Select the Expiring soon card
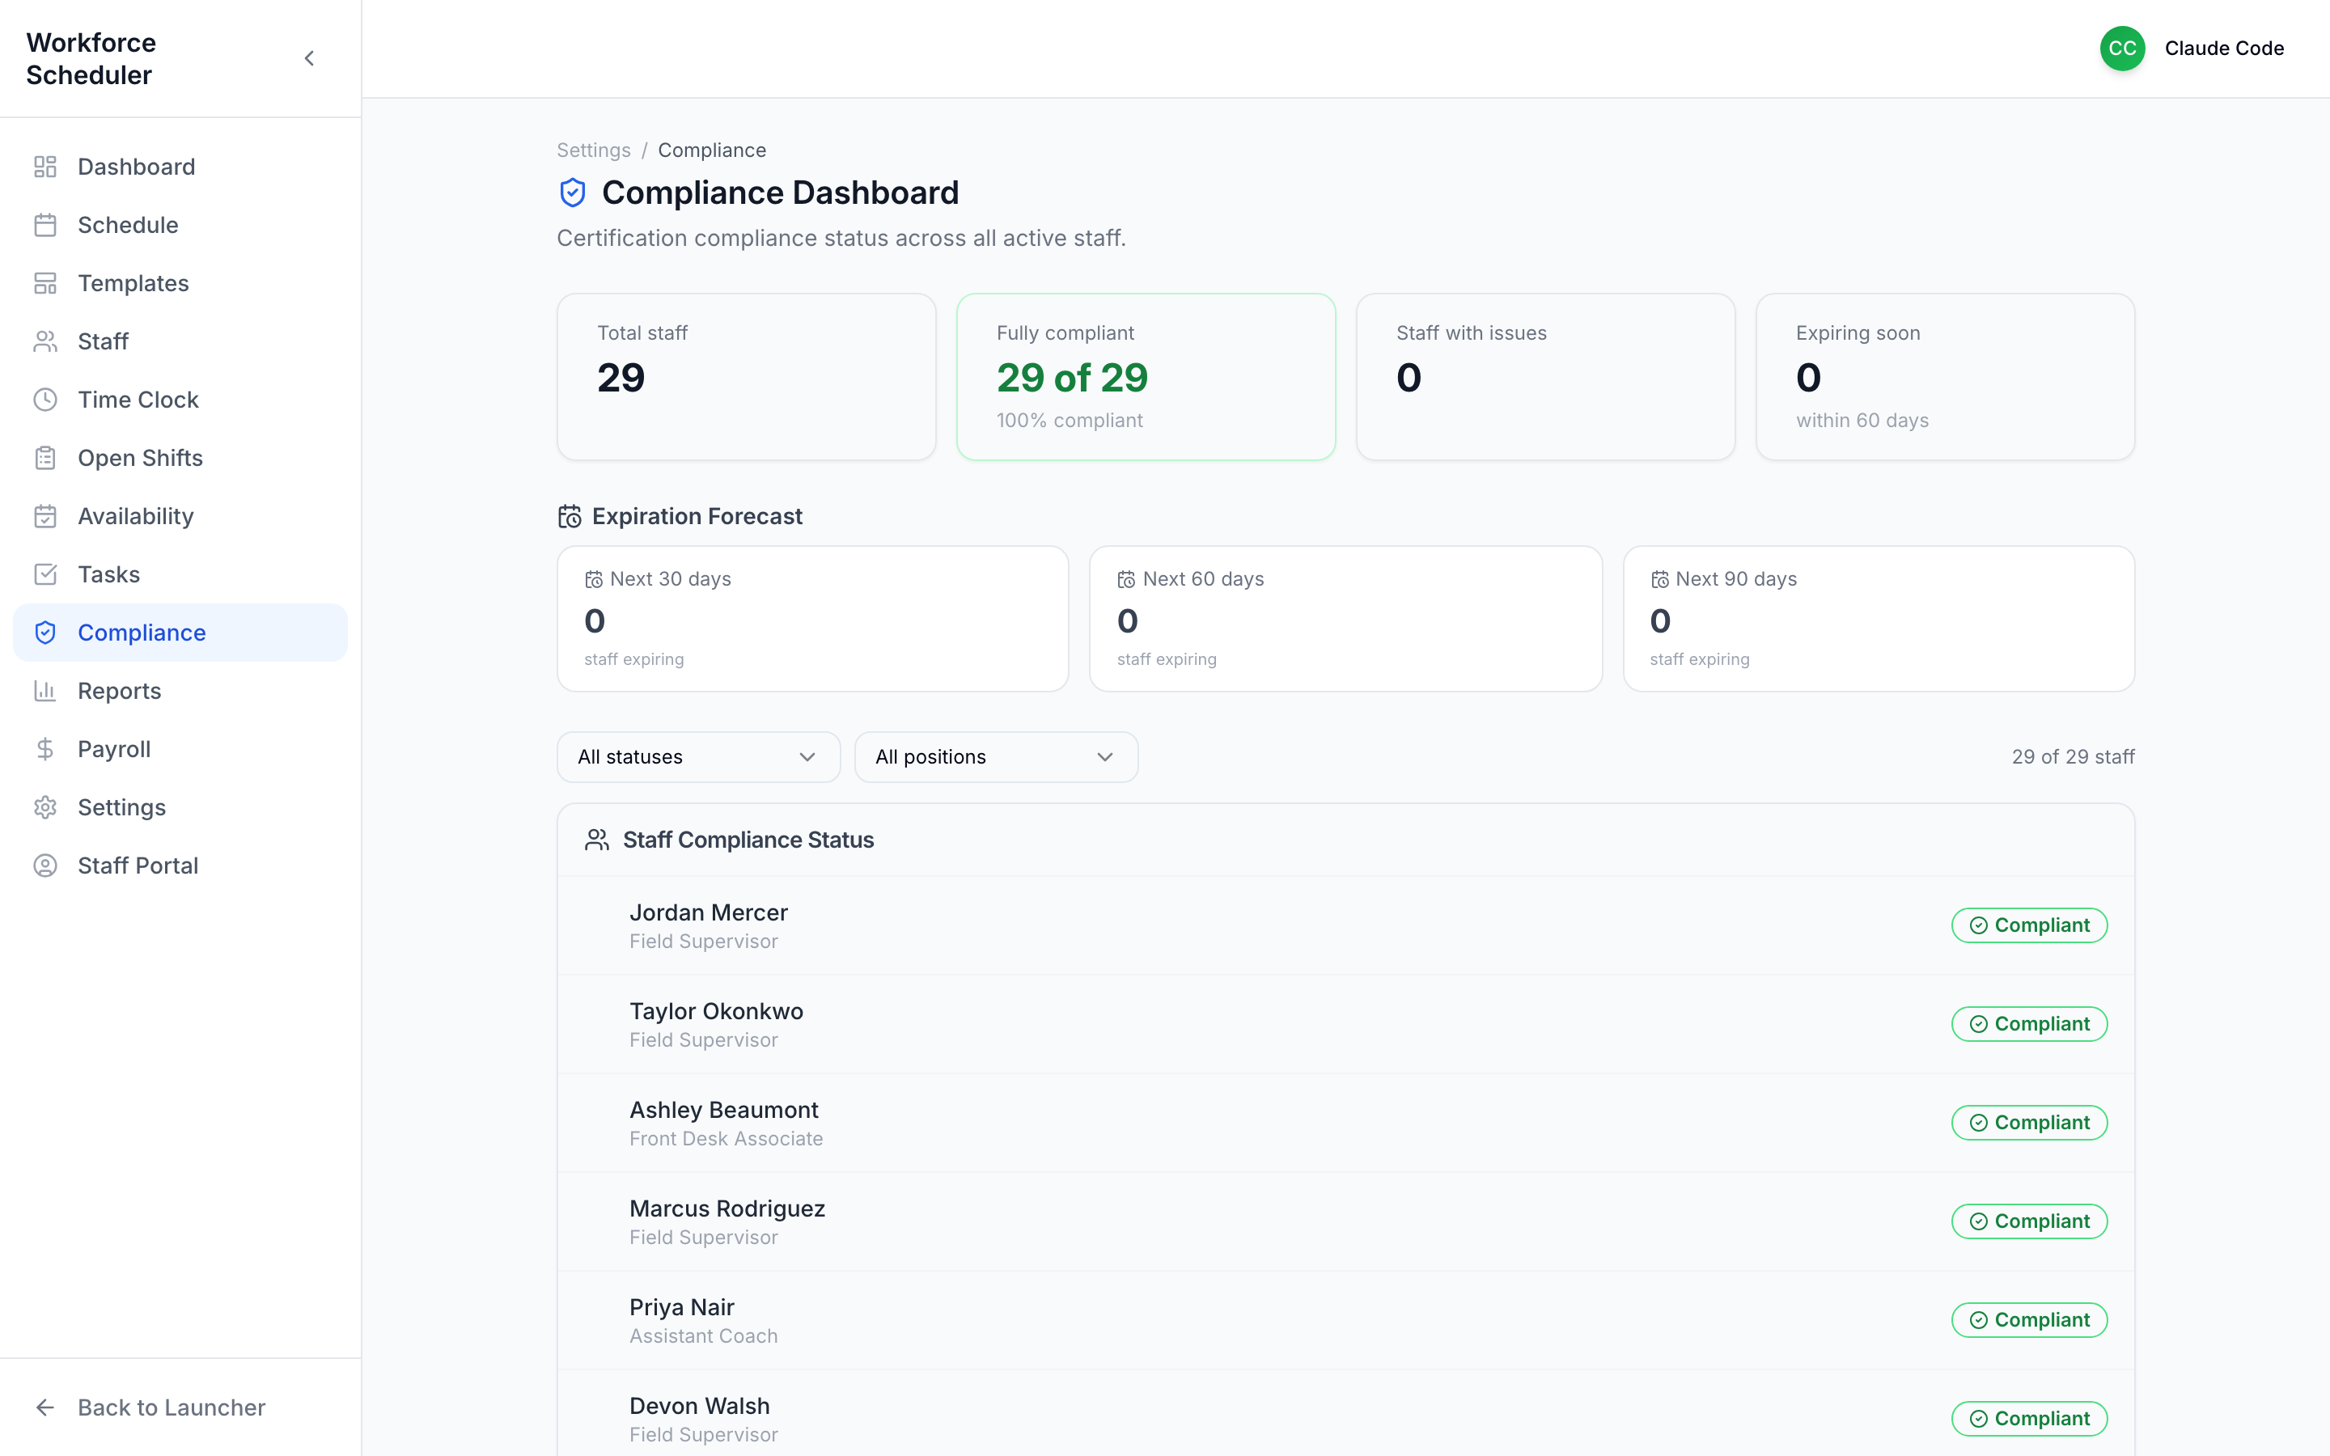2330x1456 pixels. click(1945, 376)
